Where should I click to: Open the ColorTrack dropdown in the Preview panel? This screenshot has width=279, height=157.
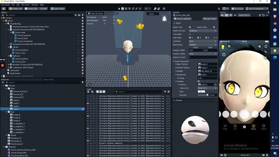pos(244,15)
